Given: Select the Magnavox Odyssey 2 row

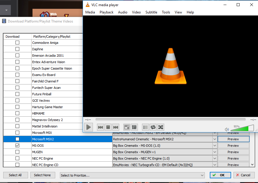Looking at the screenshot, I should pyautogui.click(x=43, y=120).
